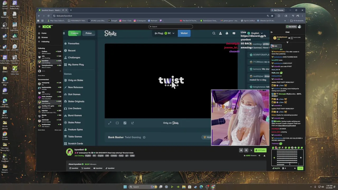Open My Game Play in Stake
338x190 pixels.
[x=74, y=65]
